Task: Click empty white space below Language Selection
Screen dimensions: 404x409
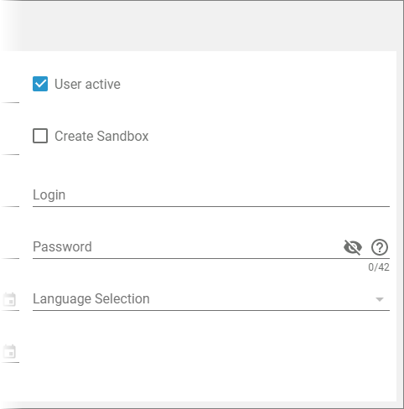Action: (211, 356)
